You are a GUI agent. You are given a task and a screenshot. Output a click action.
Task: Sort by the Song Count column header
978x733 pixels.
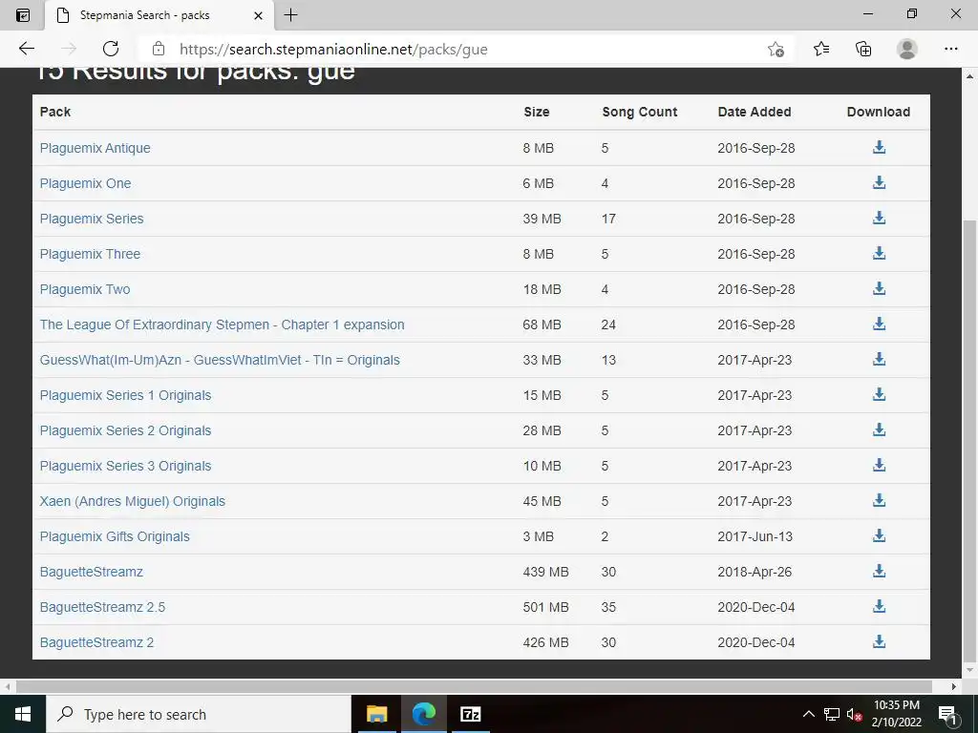639,113
